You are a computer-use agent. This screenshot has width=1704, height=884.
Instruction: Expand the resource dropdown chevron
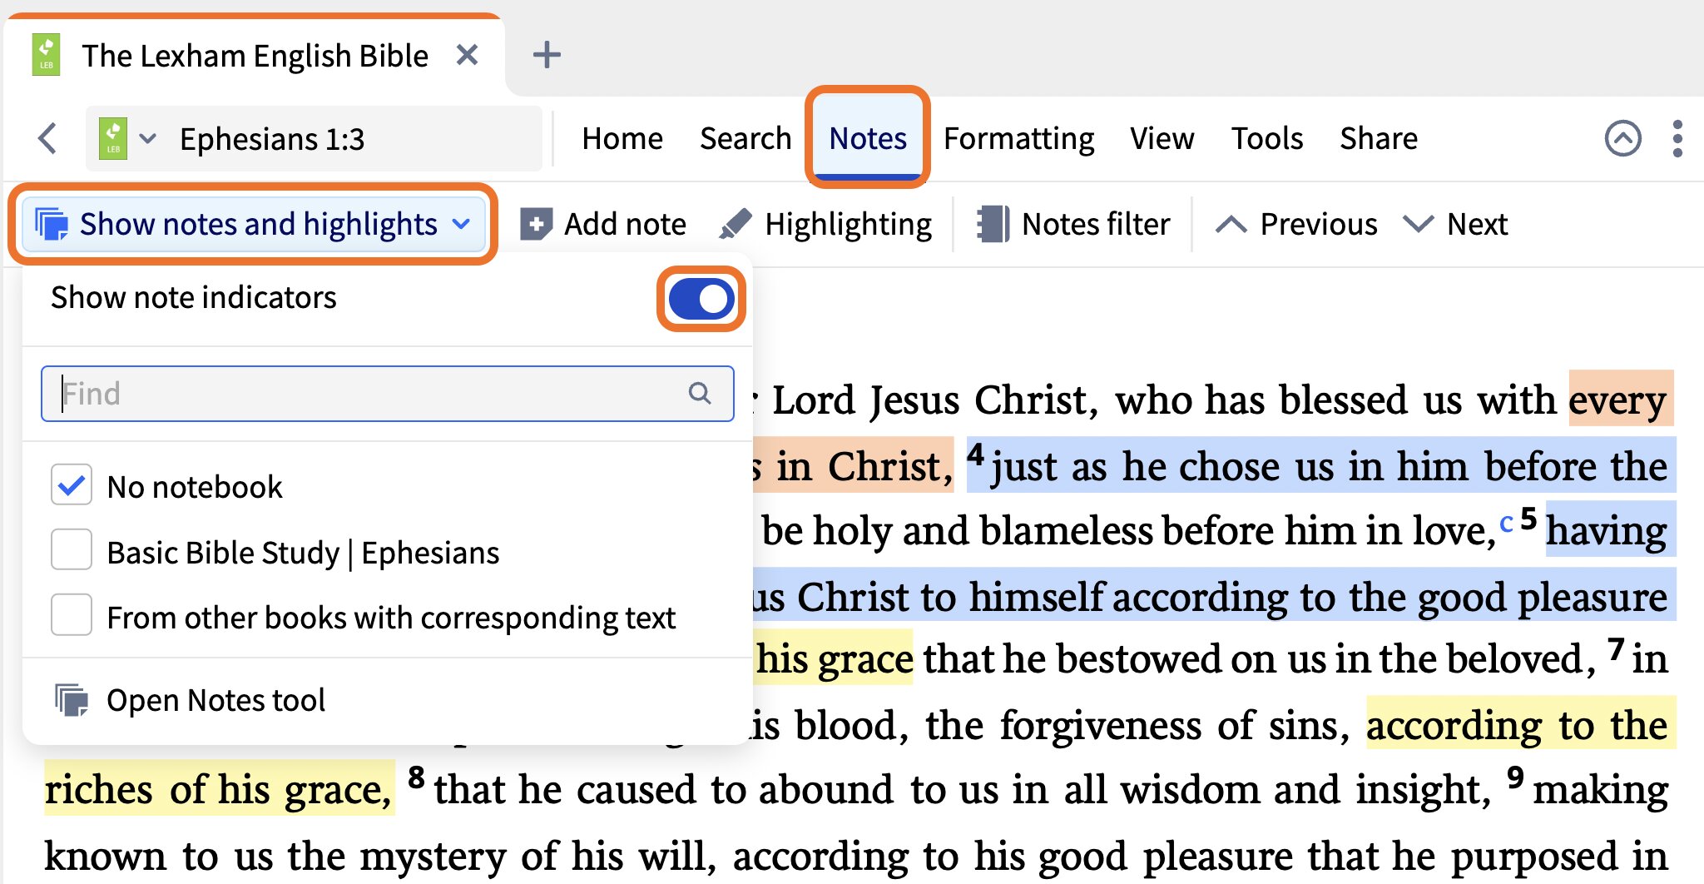coord(148,138)
